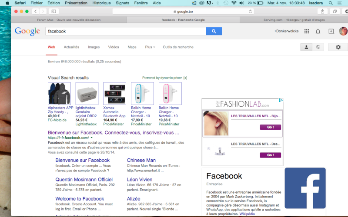
Task: Click the first Go ! ad button
Action: pos(270,127)
